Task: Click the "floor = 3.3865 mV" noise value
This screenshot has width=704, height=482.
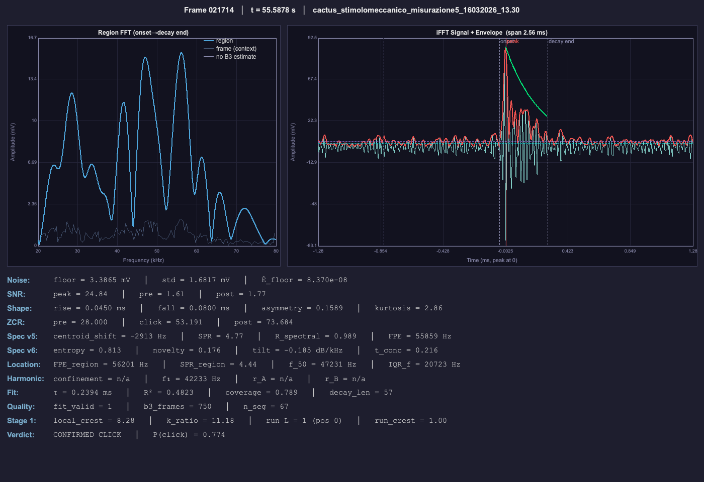Action: point(92,280)
